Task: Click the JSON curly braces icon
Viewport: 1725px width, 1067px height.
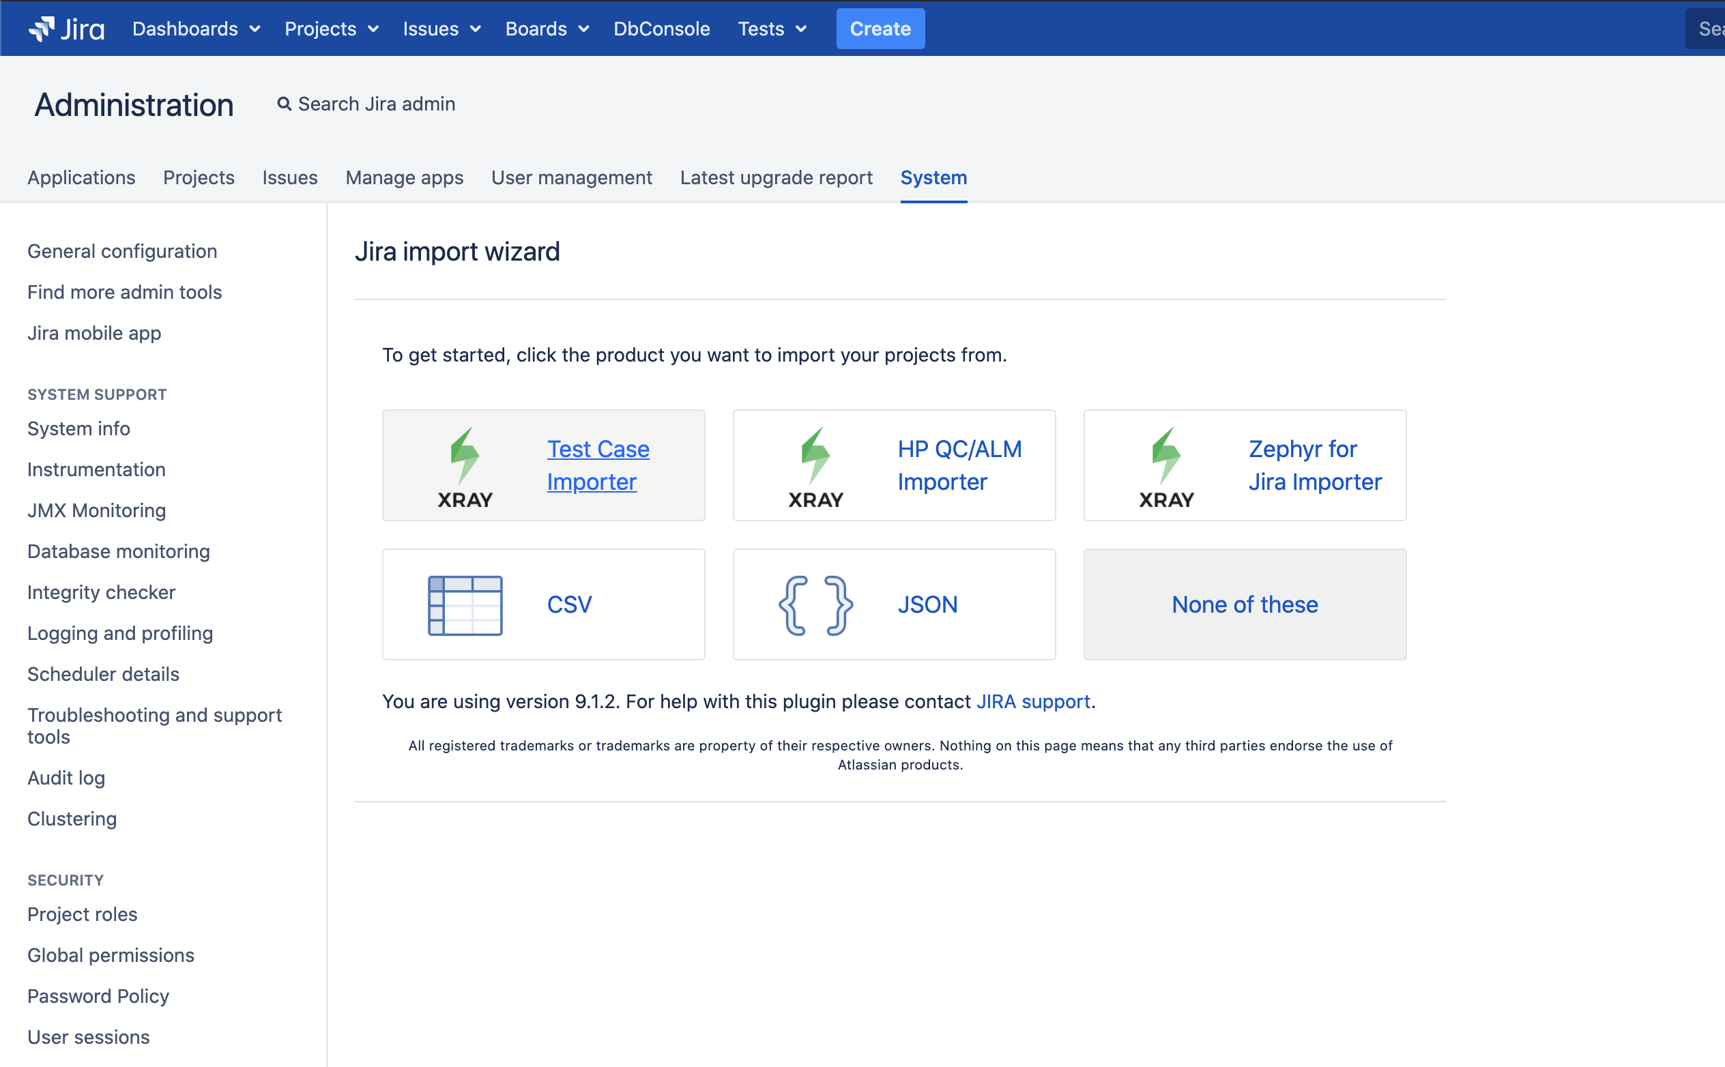Action: [815, 604]
